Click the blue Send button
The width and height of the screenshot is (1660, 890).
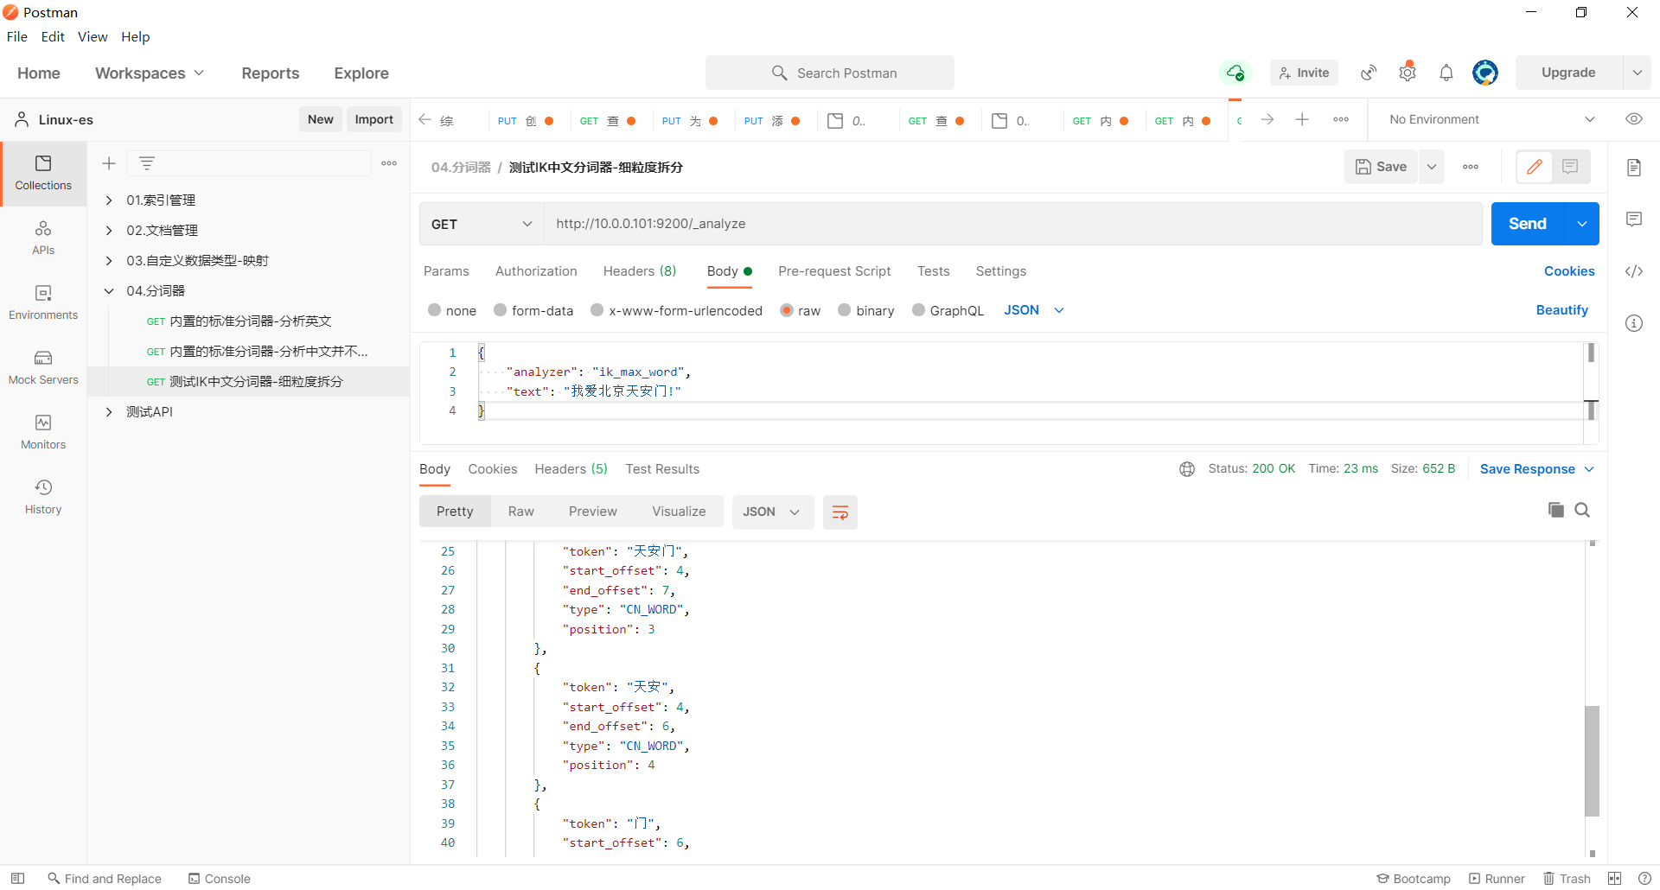(1528, 224)
